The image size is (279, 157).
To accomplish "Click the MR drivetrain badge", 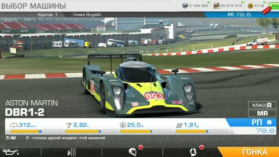I will 262,113.
